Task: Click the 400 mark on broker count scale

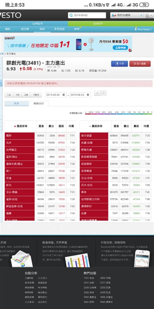Action: pos(117,112)
